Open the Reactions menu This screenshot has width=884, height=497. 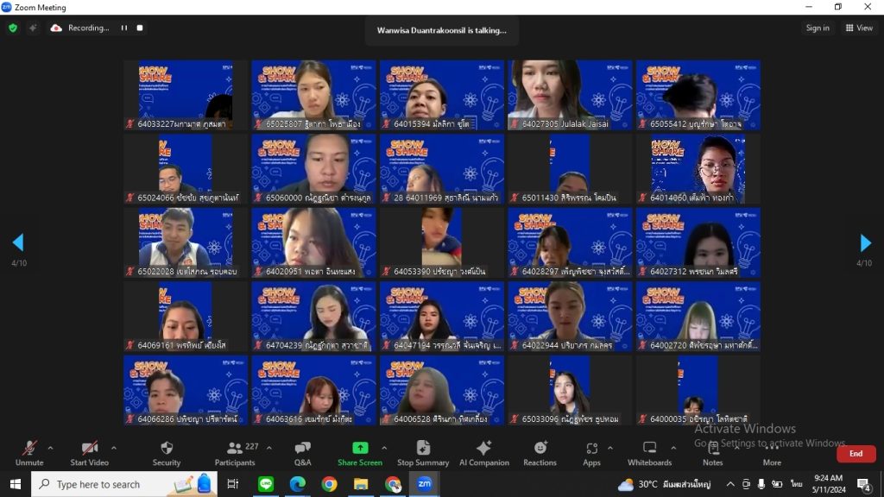click(x=540, y=454)
